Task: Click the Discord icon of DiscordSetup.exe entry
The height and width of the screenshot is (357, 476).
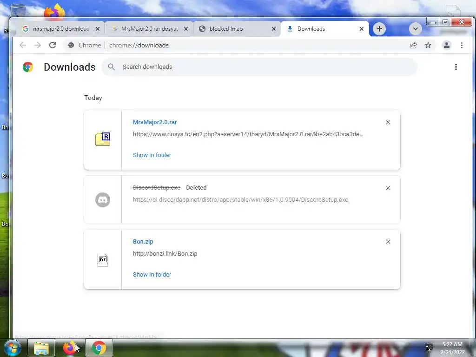Action: pos(103,200)
